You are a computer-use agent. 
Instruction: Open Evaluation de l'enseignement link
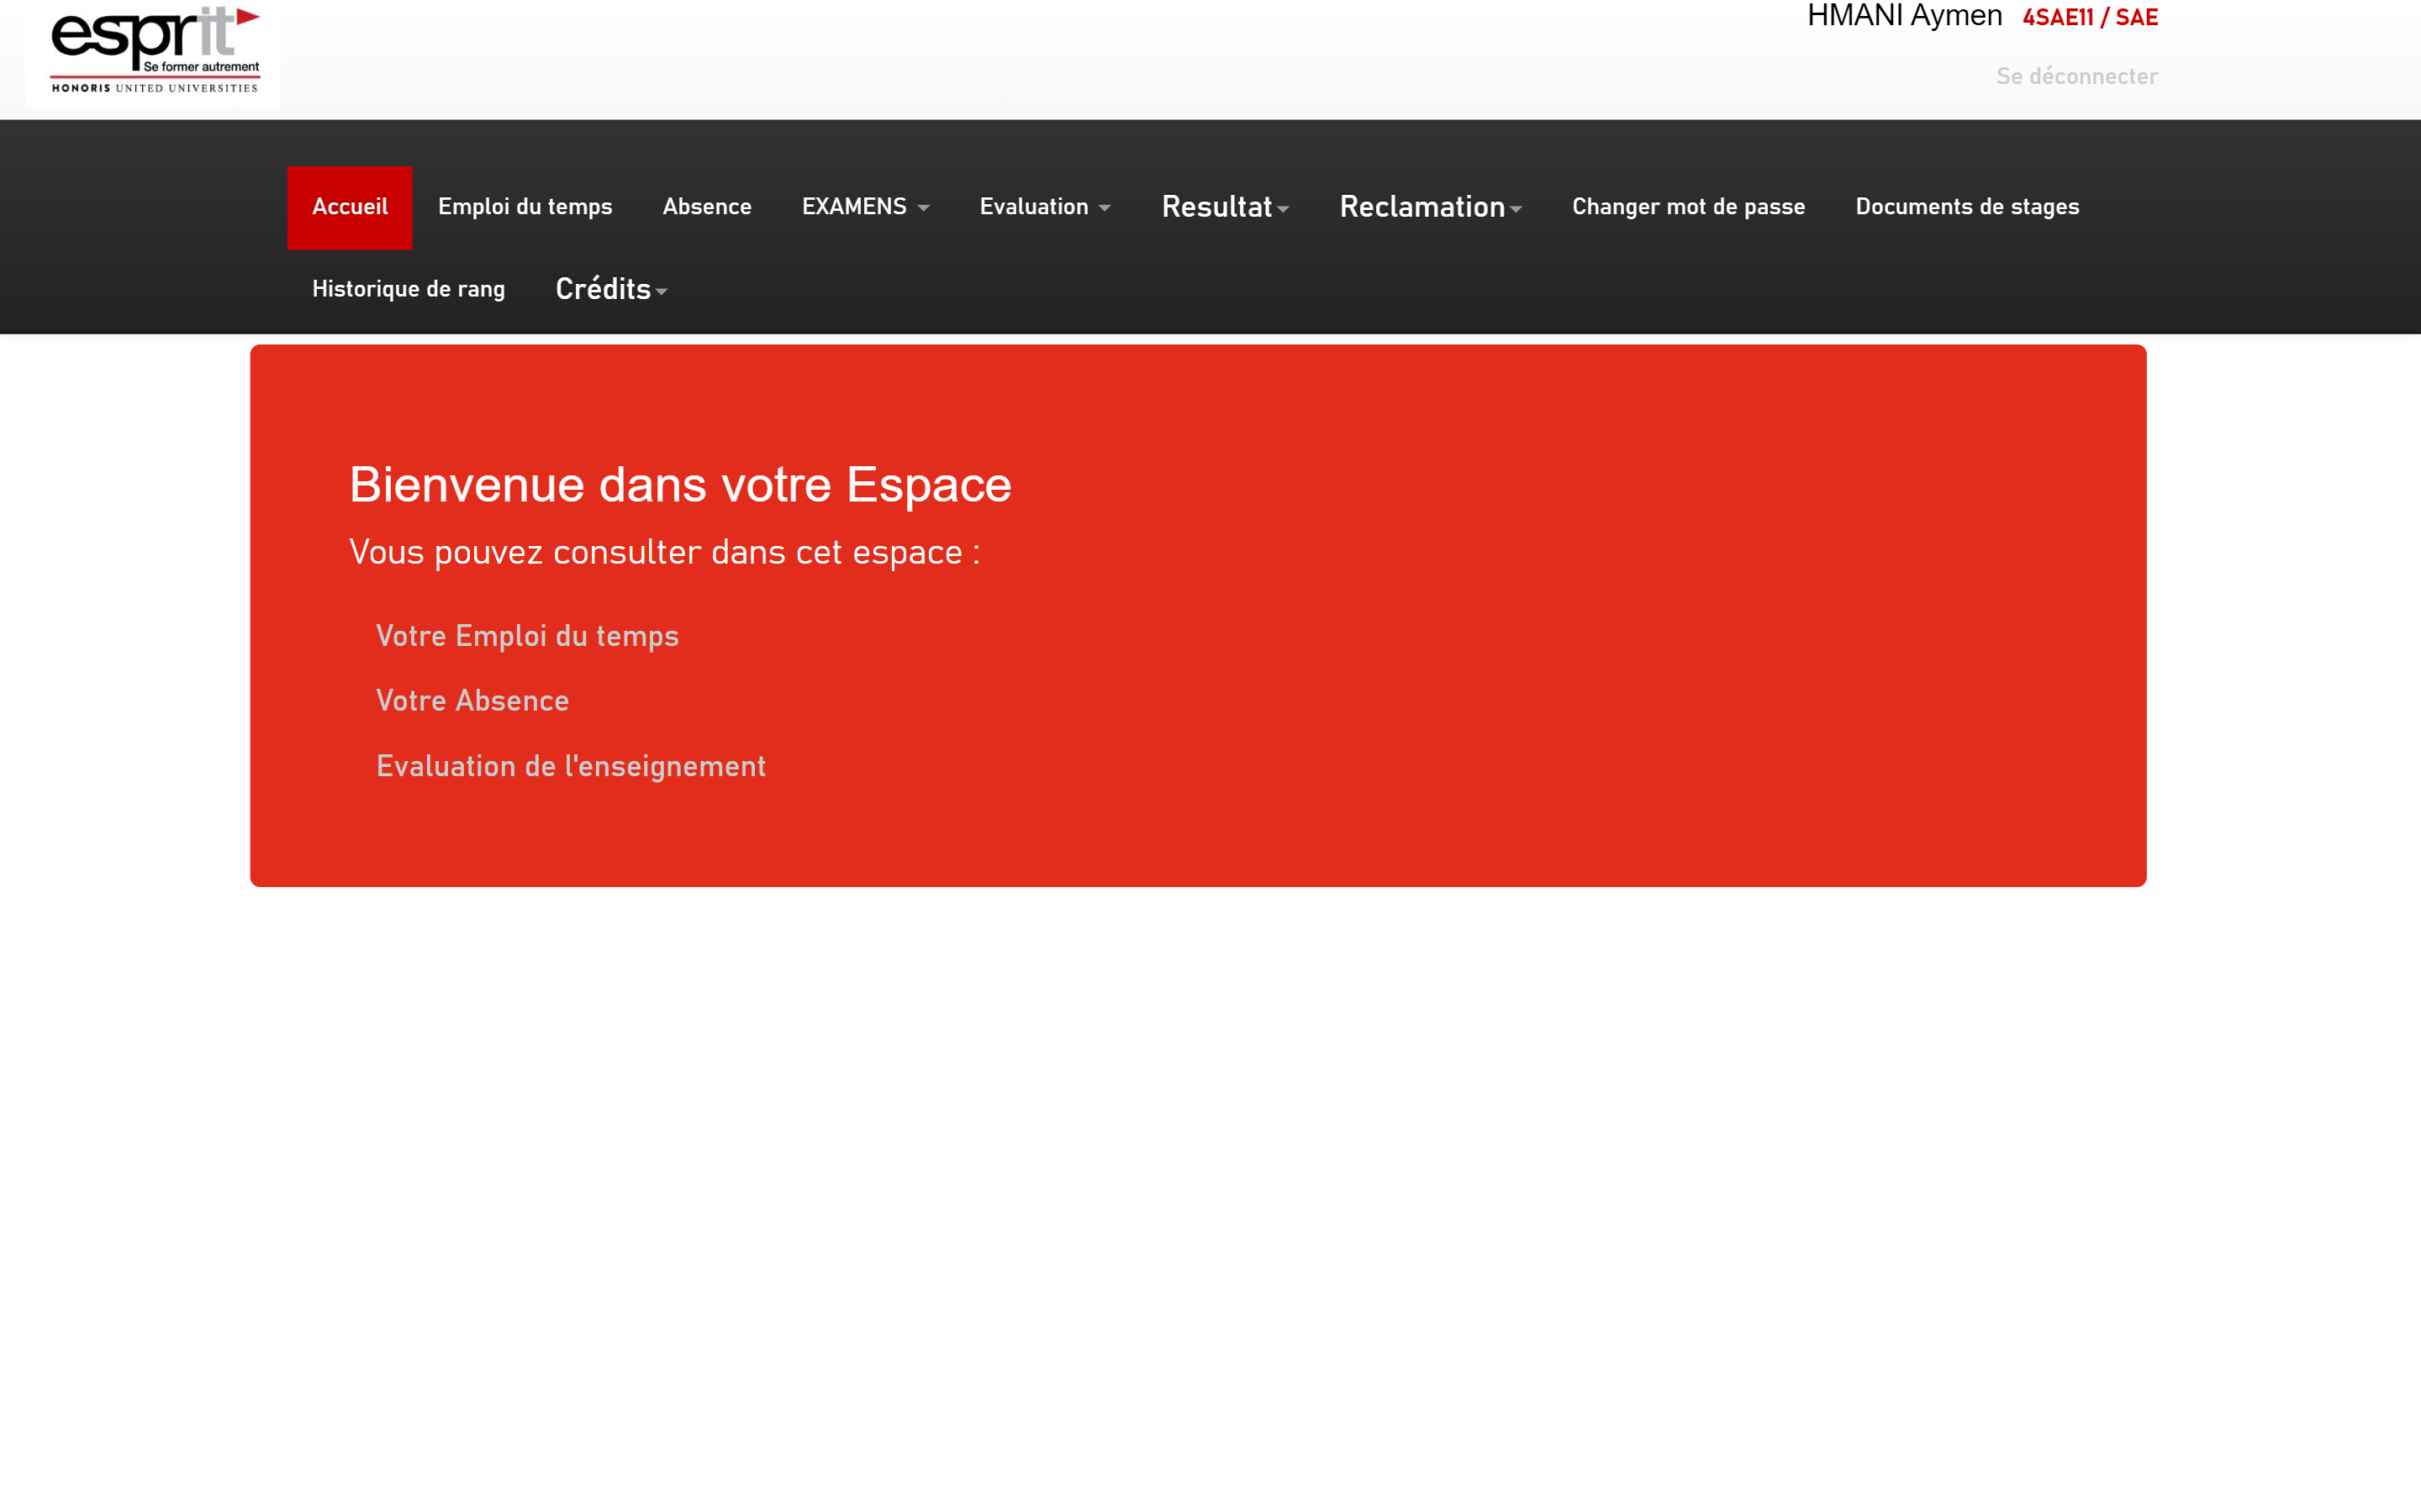(570, 766)
